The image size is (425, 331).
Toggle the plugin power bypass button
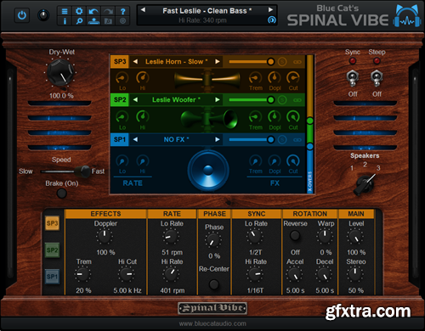tap(22, 15)
